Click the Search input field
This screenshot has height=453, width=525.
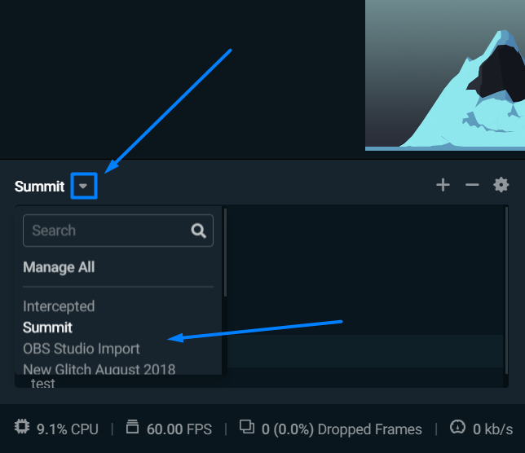(118, 231)
